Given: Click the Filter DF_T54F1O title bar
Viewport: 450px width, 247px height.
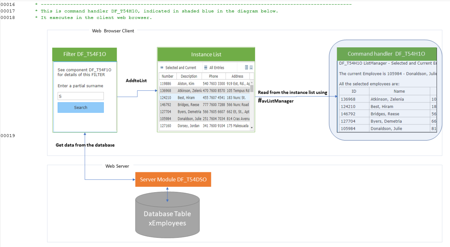Looking at the screenshot, I should 84,54.
